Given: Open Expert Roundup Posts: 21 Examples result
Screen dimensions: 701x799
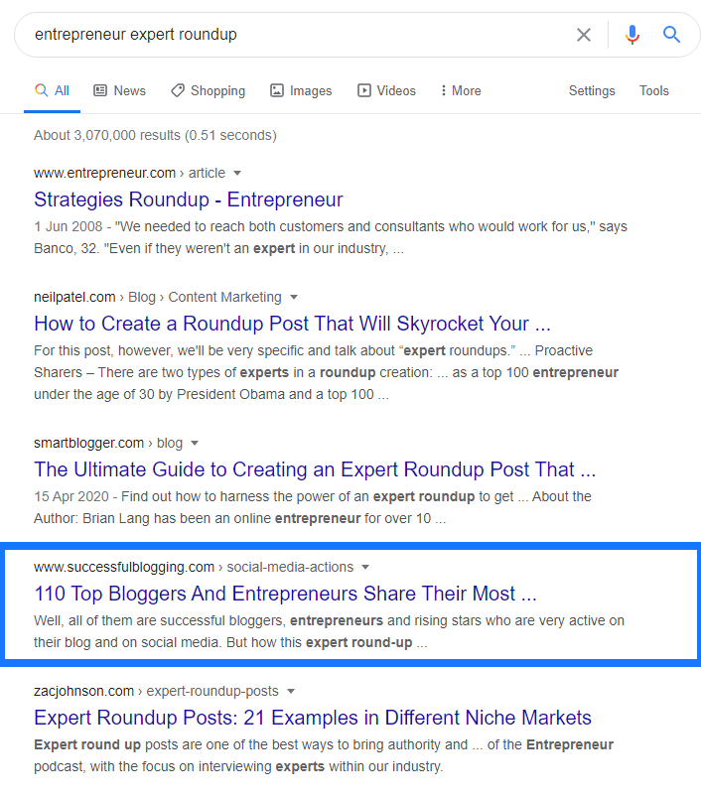Looking at the screenshot, I should 313,718.
